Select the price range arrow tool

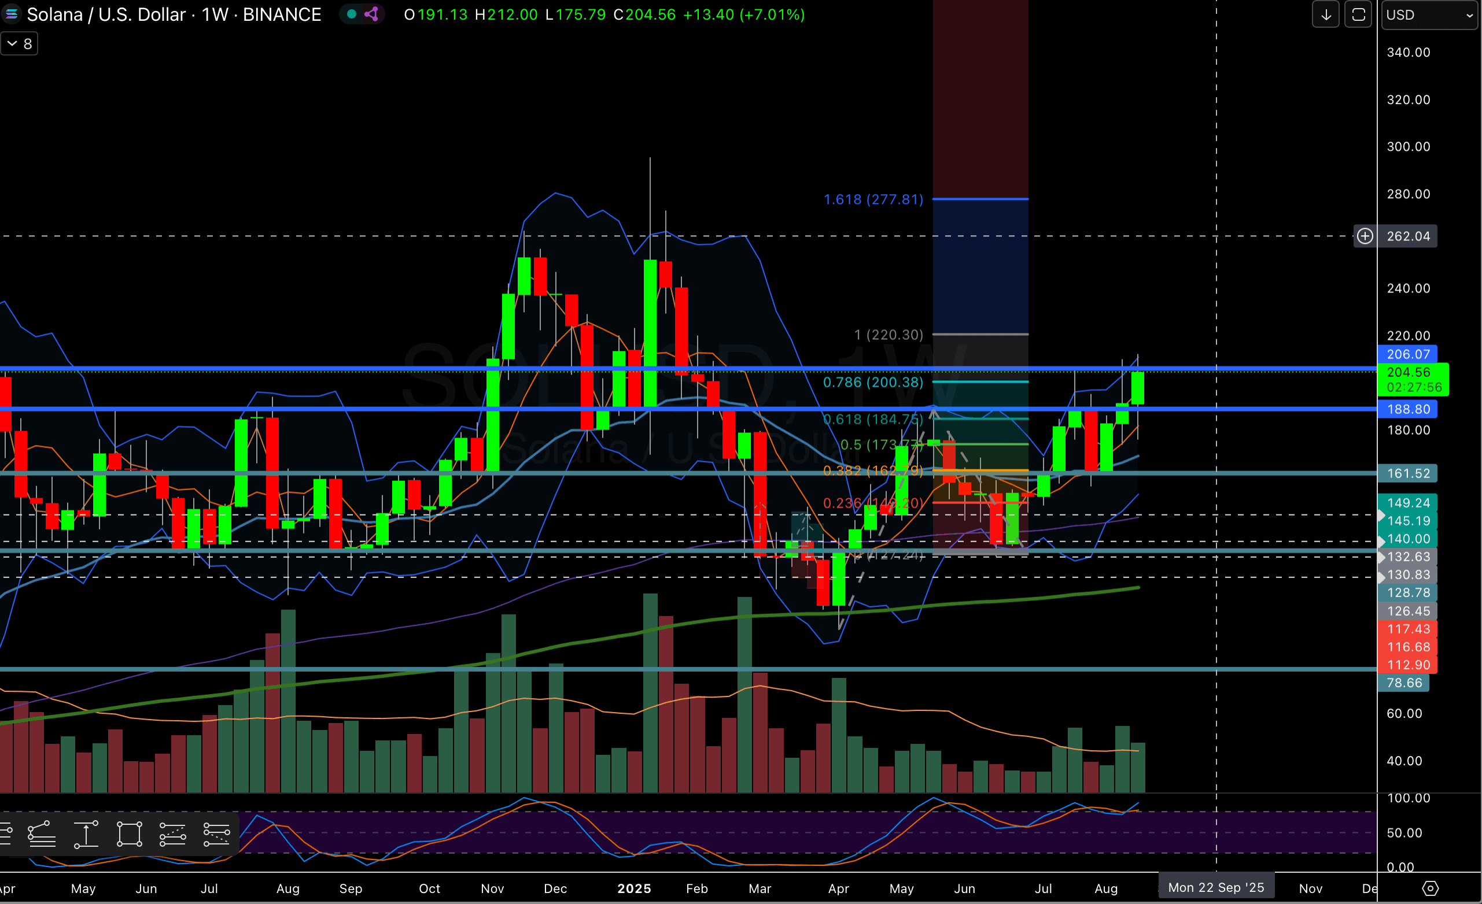86,834
